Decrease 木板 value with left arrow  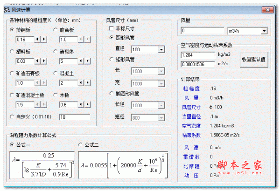tap(81, 104)
